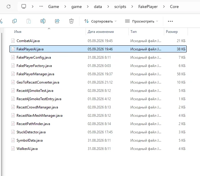Click the file icon of SymbolData.java
The width and height of the screenshot is (200, 176).
point(13,140)
